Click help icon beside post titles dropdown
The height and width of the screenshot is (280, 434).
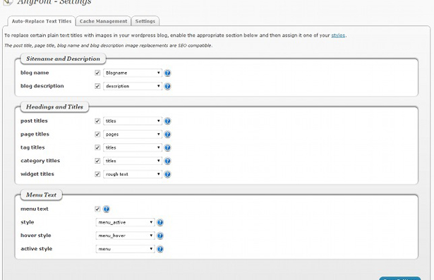[167, 121]
